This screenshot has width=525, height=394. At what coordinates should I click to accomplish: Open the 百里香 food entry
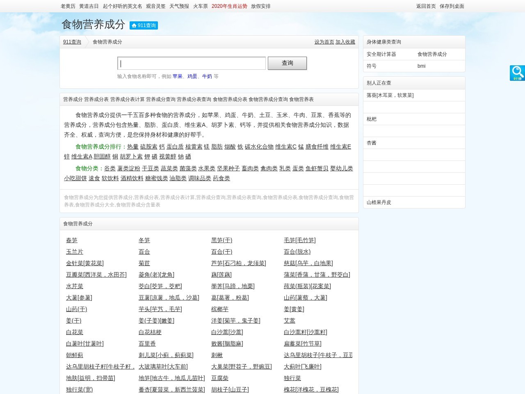point(147,344)
